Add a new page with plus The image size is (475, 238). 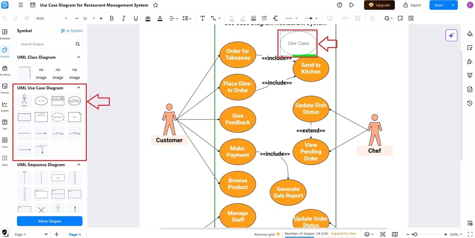point(57,234)
